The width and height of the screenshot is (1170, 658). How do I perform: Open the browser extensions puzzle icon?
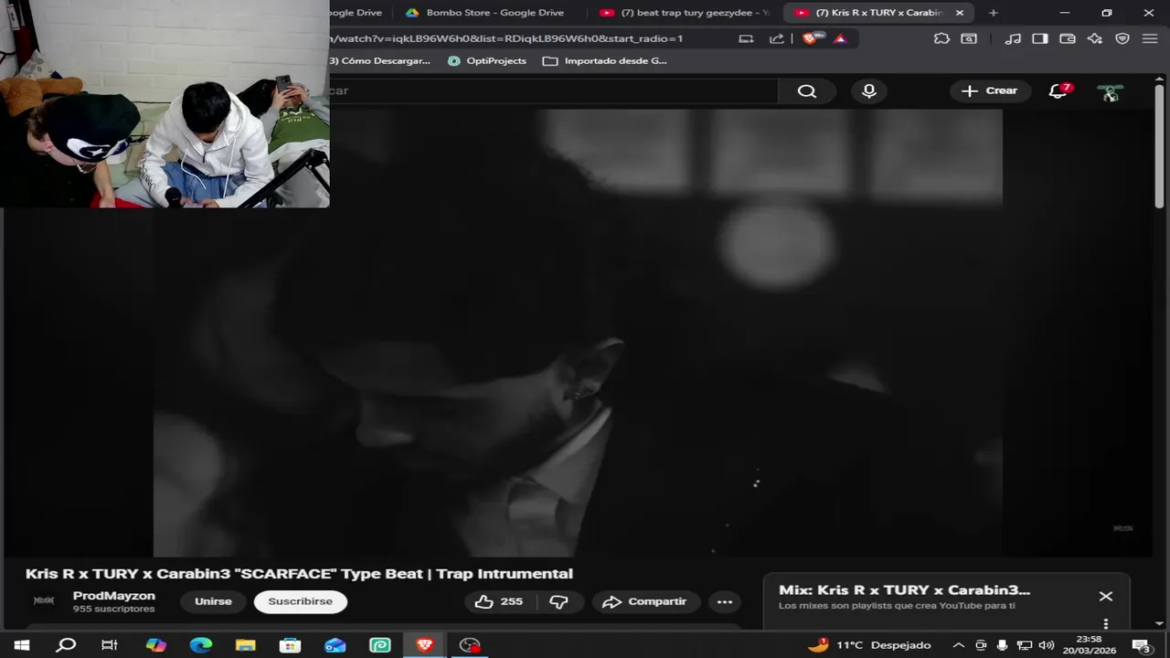coord(941,38)
